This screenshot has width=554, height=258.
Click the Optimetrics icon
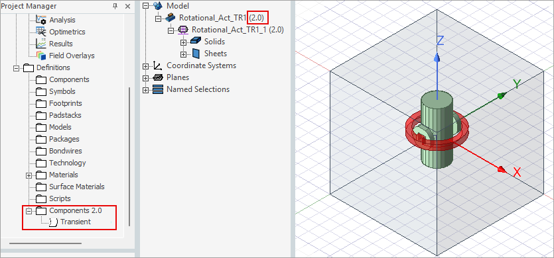tap(41, 32)
